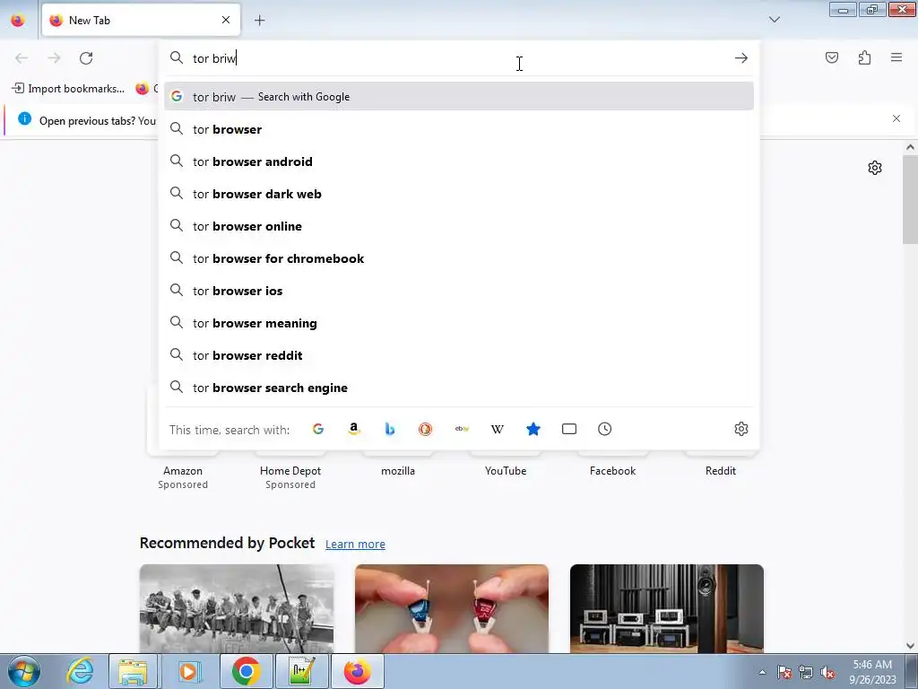Click Learn more next to Pocket heading
The width and height of the screenshot is (918, 689).
[x=355, y=545]
